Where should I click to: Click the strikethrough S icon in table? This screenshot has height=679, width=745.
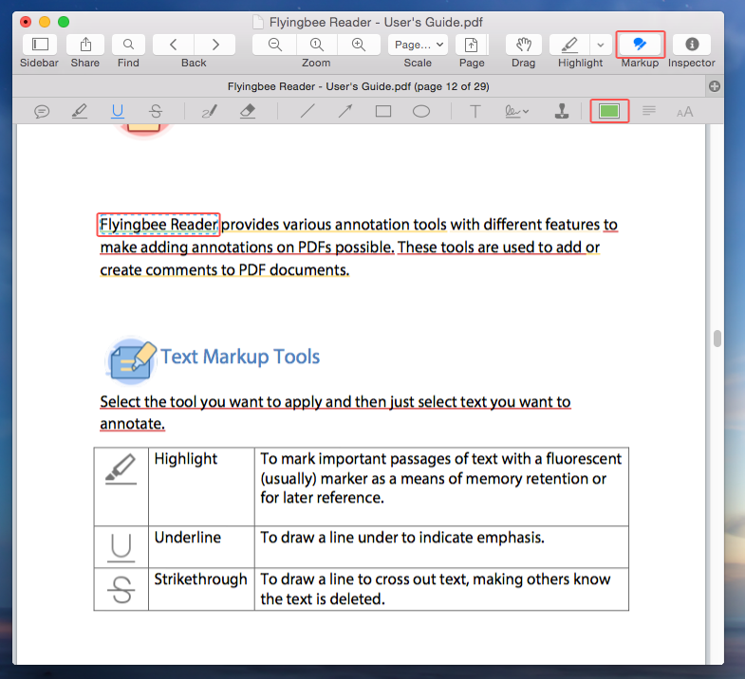tap(121, 589)
